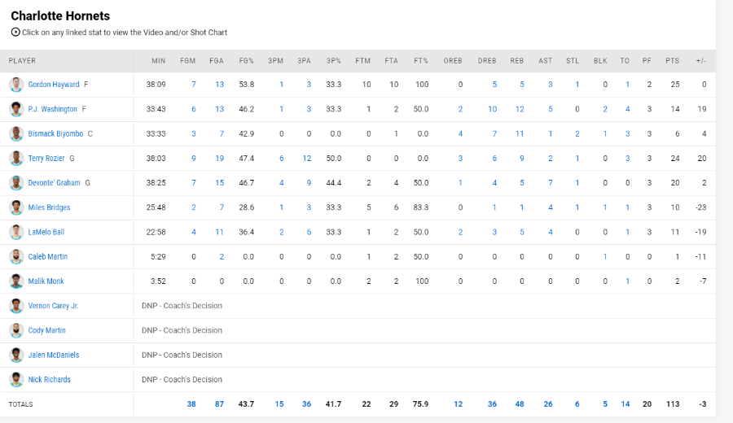This screenshot has height=423, width=733.
Task: Click Nick Richards' player avatar
Action: 16,380
